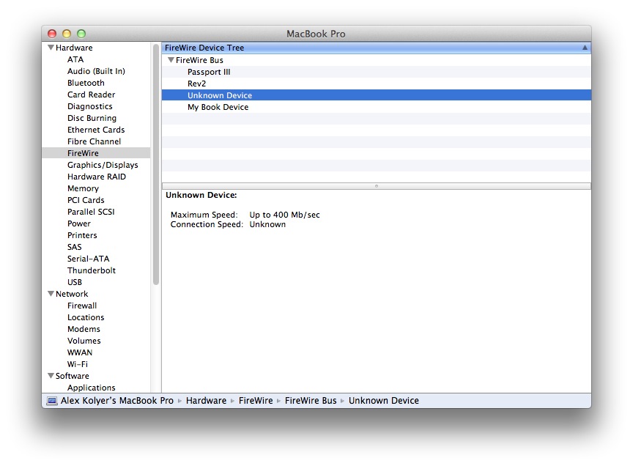Click FireWire Bus in the path bar
The width and height of the screenshot is (633, 466).
click(x=311, y=401)
